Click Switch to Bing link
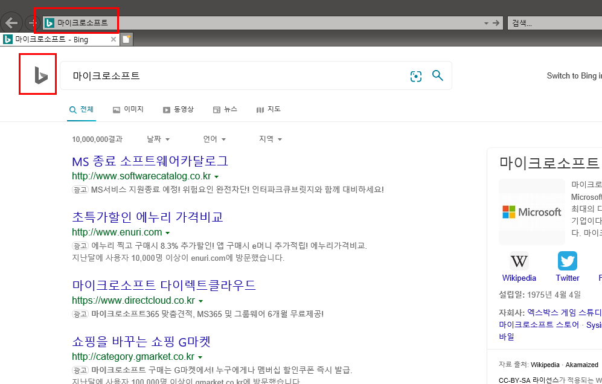This screenshot has width=602, height=384. [x=574, y=75]
